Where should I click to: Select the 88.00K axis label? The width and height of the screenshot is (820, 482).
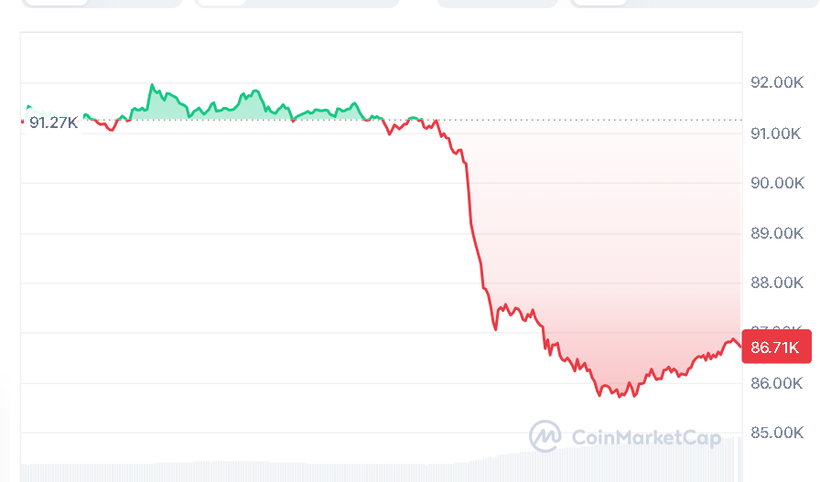pos(776,283)
